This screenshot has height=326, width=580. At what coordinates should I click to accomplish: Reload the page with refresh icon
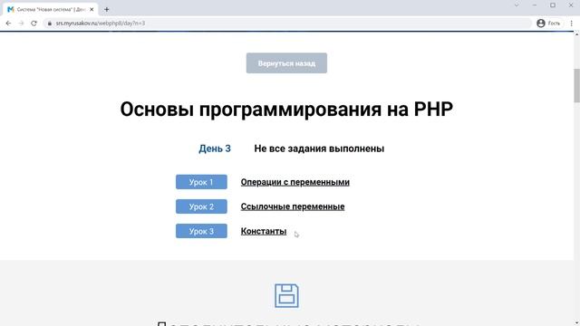pos(34,24)
